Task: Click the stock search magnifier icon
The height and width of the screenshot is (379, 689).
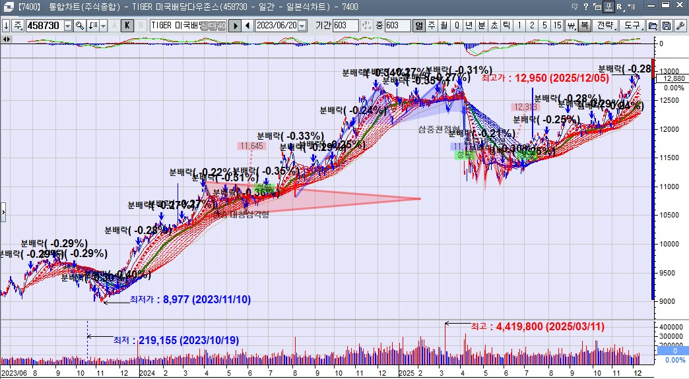Action: coord(79,26)
